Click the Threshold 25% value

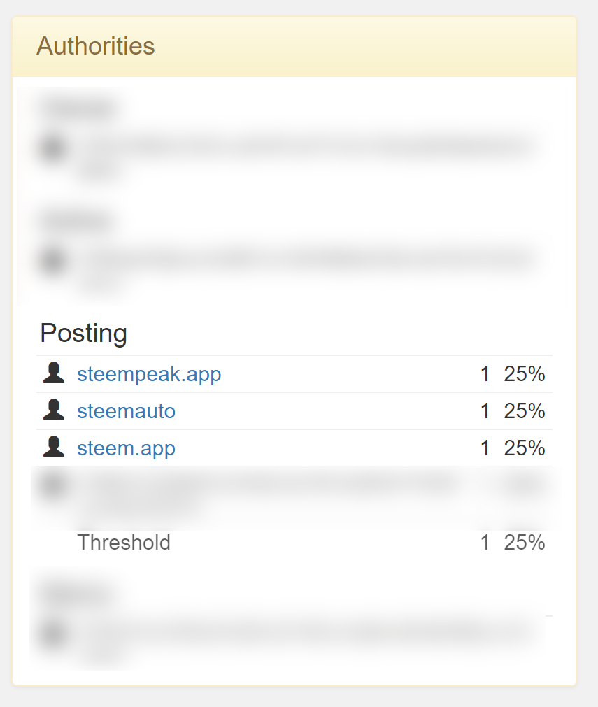[x=524, y=543]
